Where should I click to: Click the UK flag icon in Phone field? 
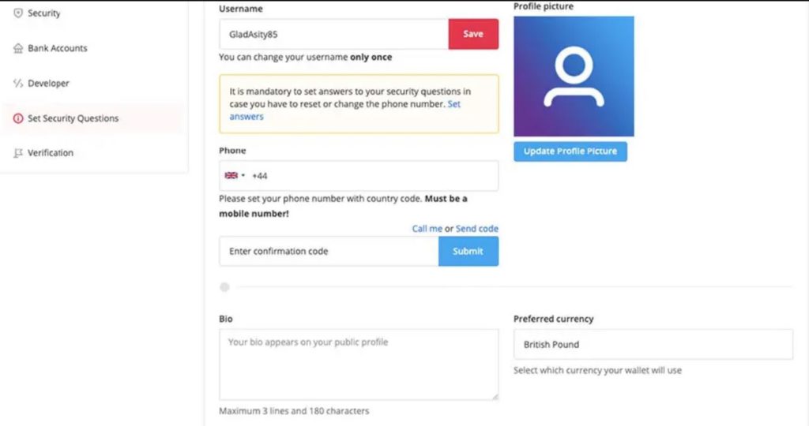tap(231, 176)
